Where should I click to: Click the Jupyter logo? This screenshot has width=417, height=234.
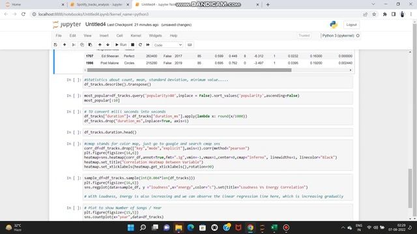click(x=66, y=25)
